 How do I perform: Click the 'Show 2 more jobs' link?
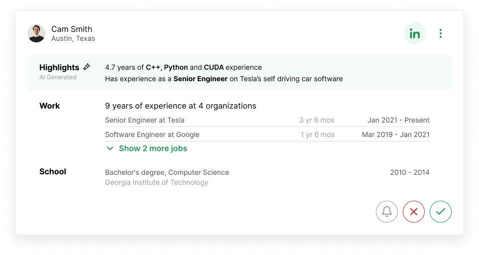[x=153, y=148]
